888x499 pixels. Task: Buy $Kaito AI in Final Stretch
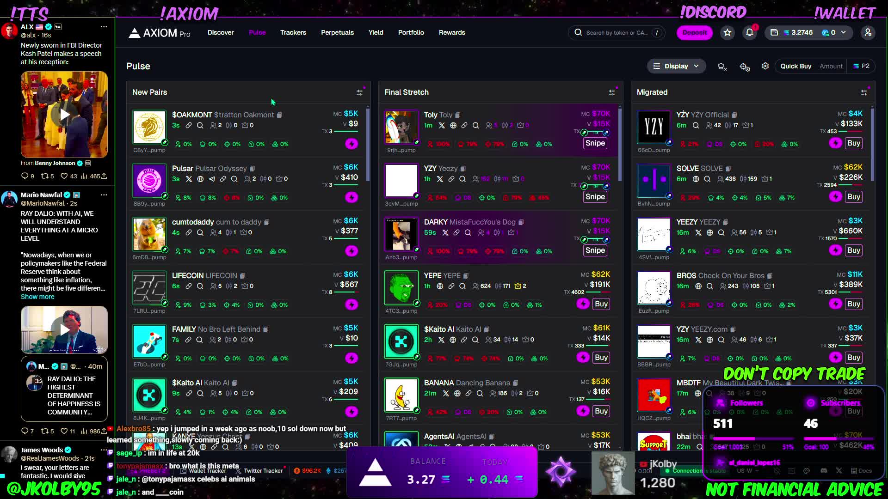(x=601, y=358)
